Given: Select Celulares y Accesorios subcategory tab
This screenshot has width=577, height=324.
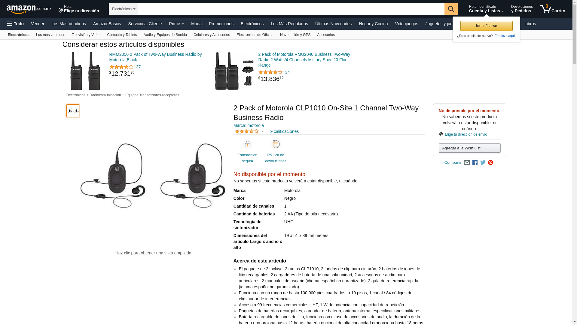Looking at the screenshot, I should (x=212, y=35).
